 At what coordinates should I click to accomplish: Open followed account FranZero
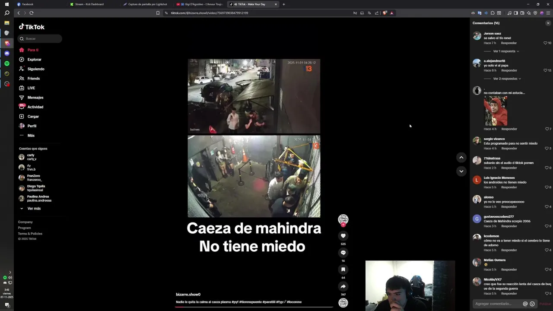tap(30, 178)
